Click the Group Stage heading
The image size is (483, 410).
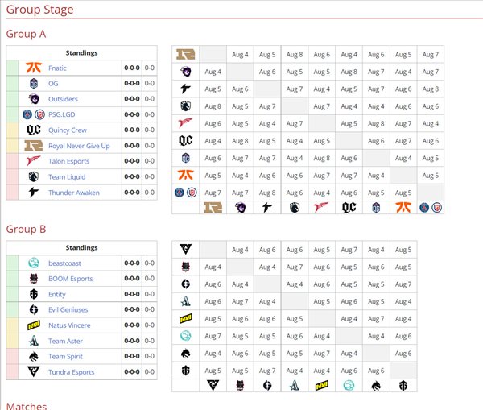(39, 10)
